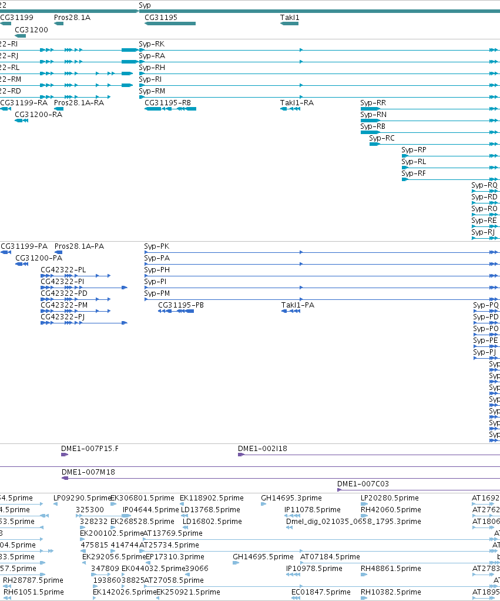Select transcript Syp-RO
The height and width of the screenshot is (601, 500).
pyautogui.click(x=484, y=209)
